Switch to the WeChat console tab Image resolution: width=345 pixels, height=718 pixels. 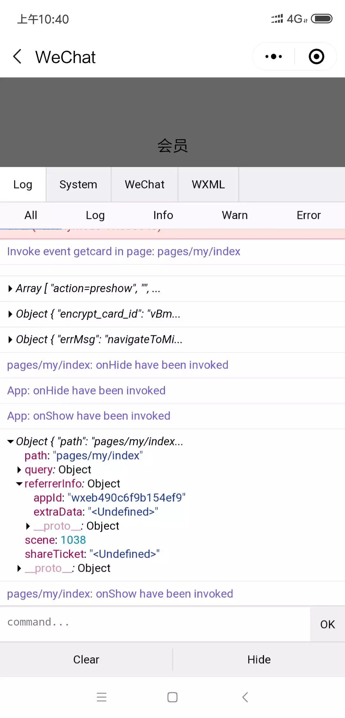pyautogui.click(x=144, y=185)
